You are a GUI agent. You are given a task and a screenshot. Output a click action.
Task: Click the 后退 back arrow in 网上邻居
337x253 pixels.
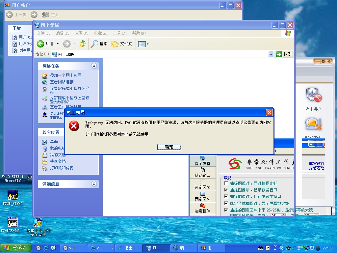40,44
